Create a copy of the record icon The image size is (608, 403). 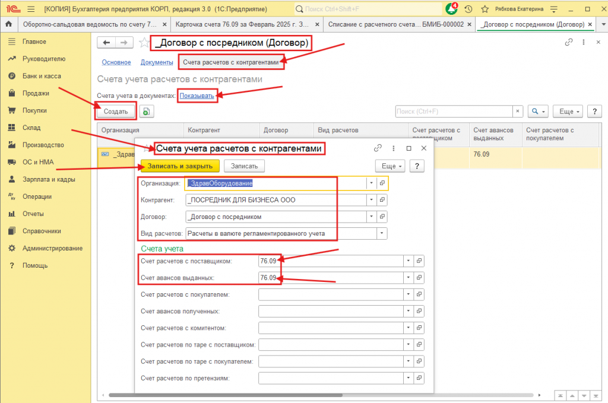147,112
